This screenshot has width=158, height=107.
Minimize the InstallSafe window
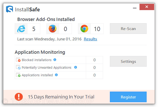pyautogui.click(x=135, y=8)
